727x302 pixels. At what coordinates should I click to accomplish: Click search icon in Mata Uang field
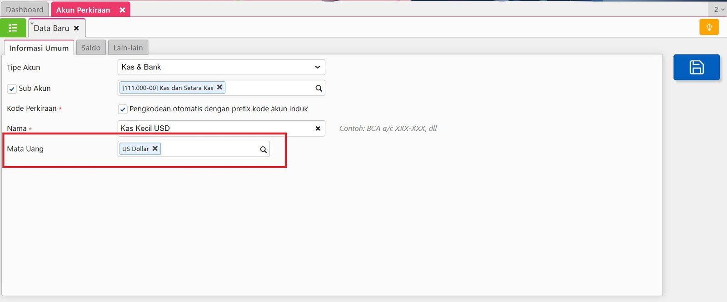click(x=263, y=149)
